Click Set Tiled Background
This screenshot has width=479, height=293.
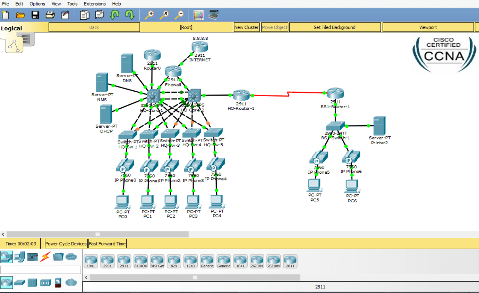click(x=335, y=27)
